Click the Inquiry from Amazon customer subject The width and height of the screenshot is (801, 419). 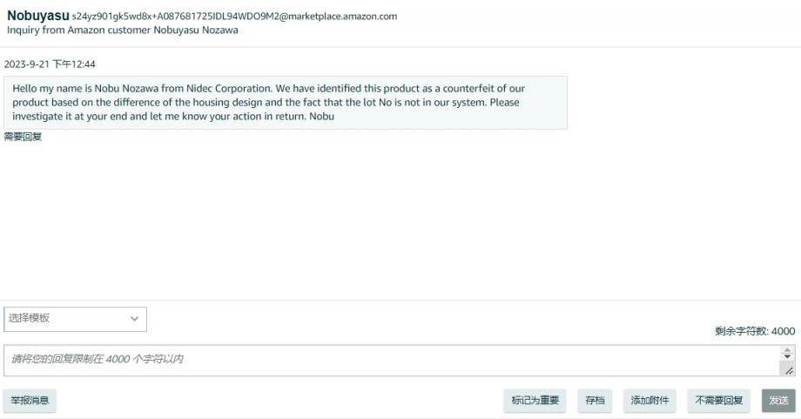pyautogui.click(x=122, y=30)
